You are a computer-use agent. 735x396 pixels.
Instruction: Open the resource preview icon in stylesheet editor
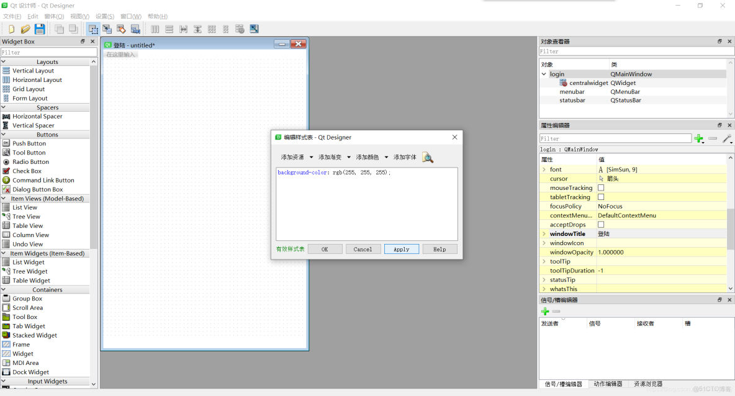pos(428,157)
